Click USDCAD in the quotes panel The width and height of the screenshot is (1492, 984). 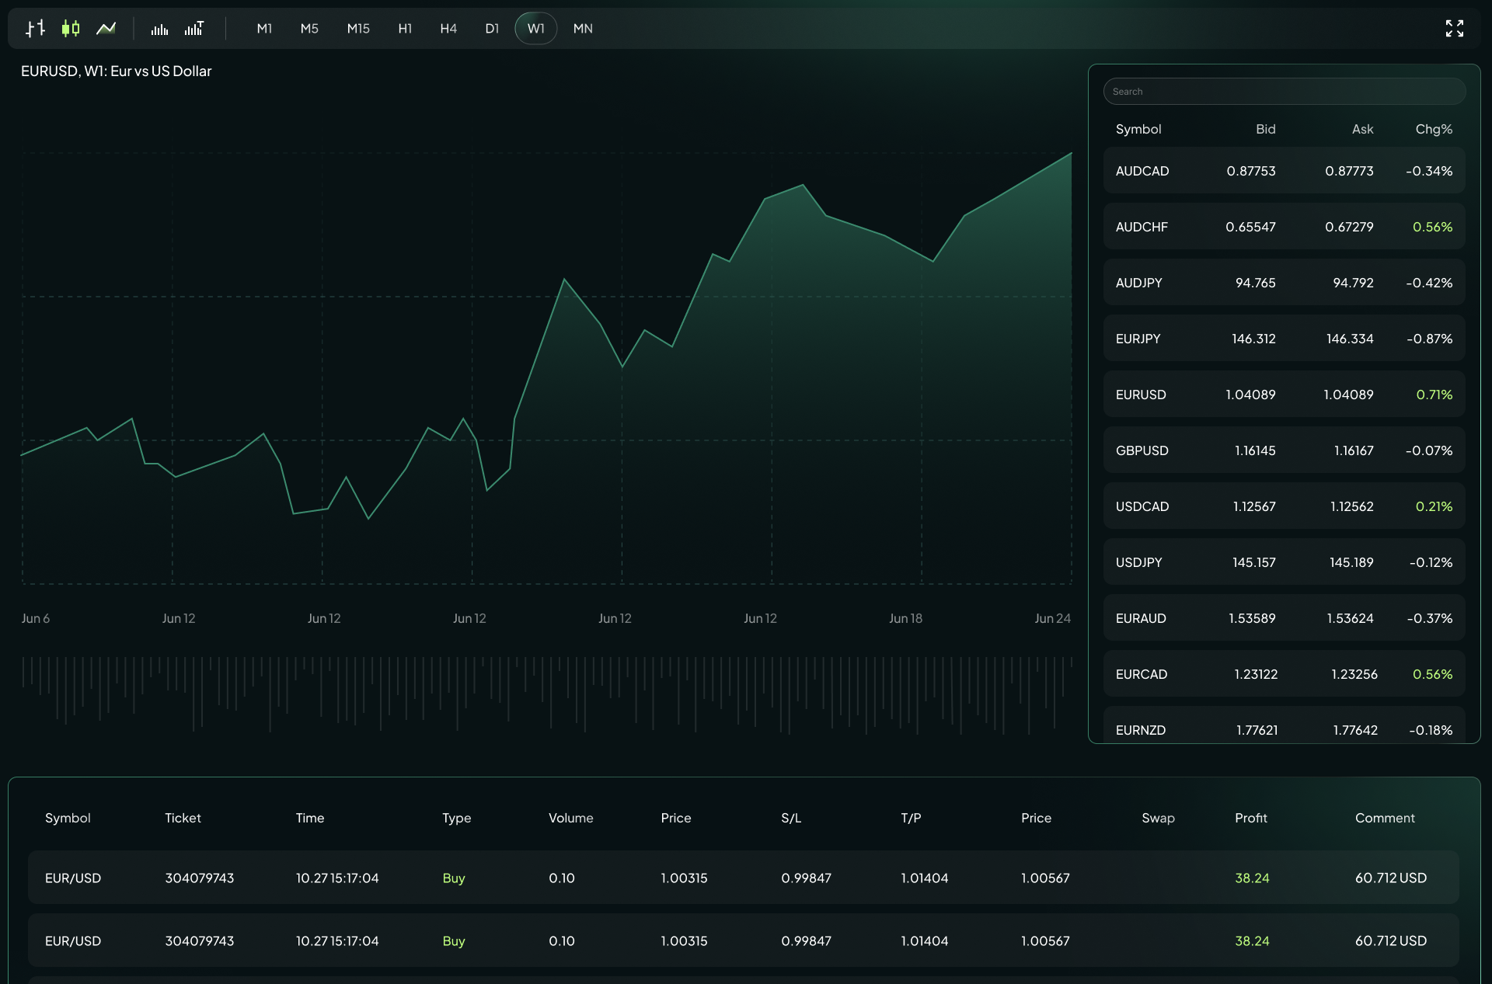[x=1285, y=506]
